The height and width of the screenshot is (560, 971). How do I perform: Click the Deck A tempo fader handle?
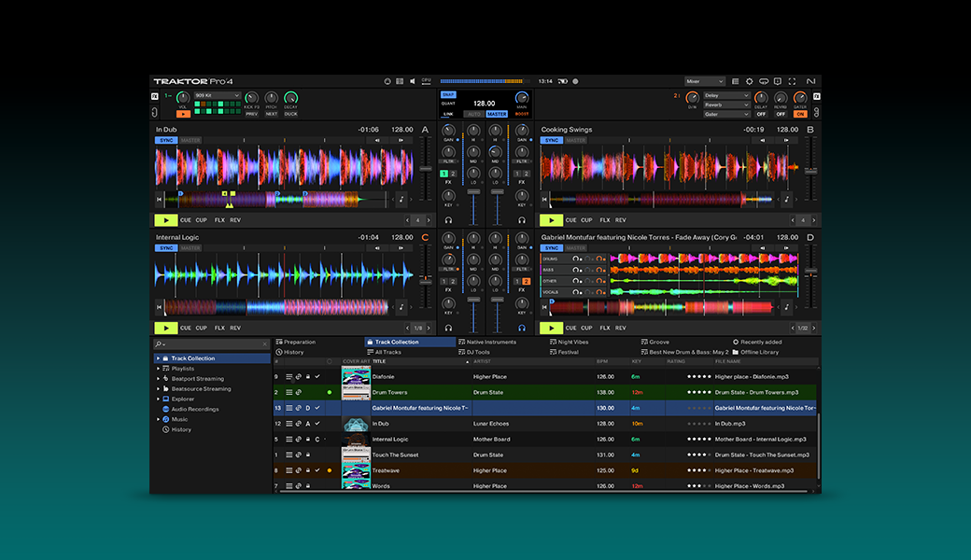click(x=426, y=168)
